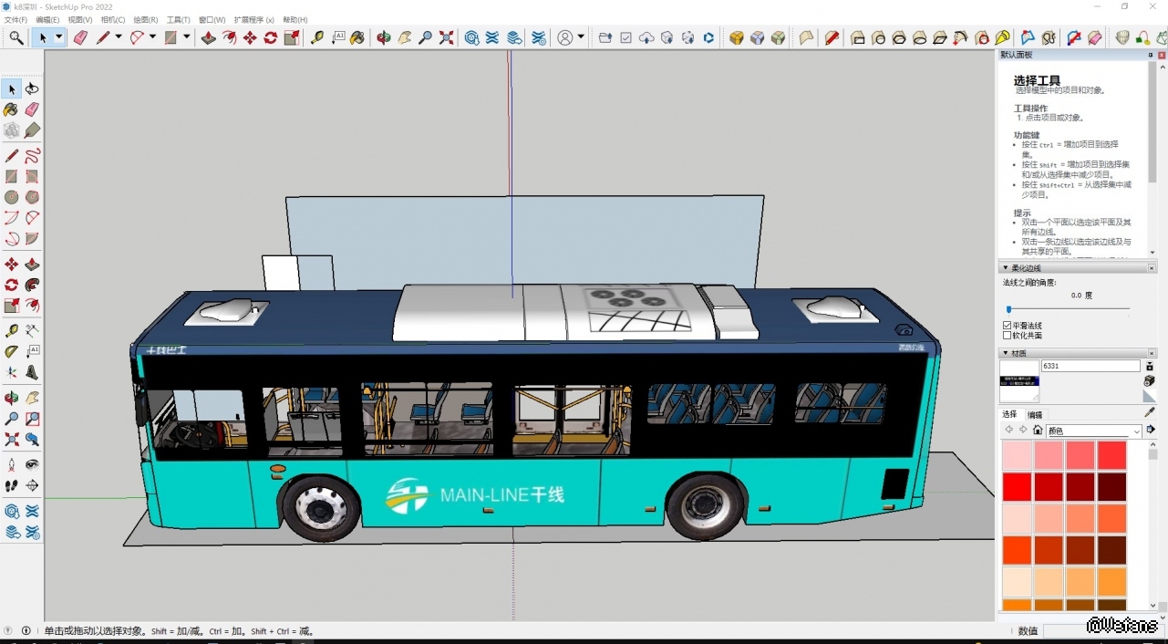The width and height of the screenshot is (1168, 644).
Task: Select the Rotate tool in top toolbar
Action: (271, 37)
